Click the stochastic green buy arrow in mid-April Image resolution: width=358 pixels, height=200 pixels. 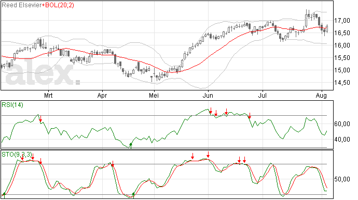(x=133, y=195)
